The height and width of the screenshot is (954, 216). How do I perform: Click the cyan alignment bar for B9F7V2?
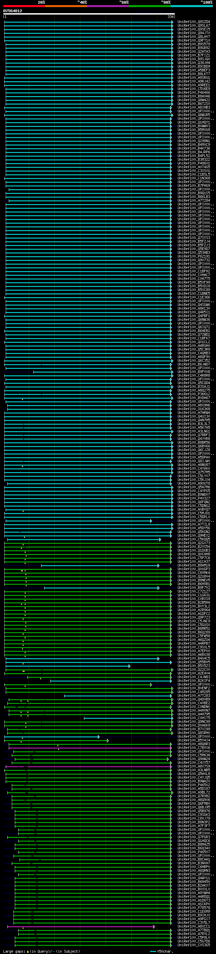coord(102,588)
